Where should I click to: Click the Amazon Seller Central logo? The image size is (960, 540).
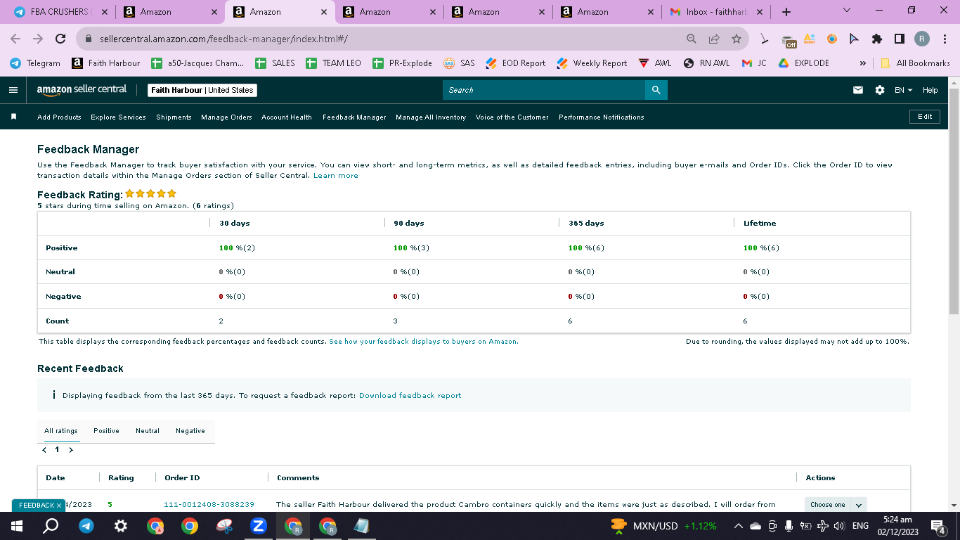(x=82, y=89)
